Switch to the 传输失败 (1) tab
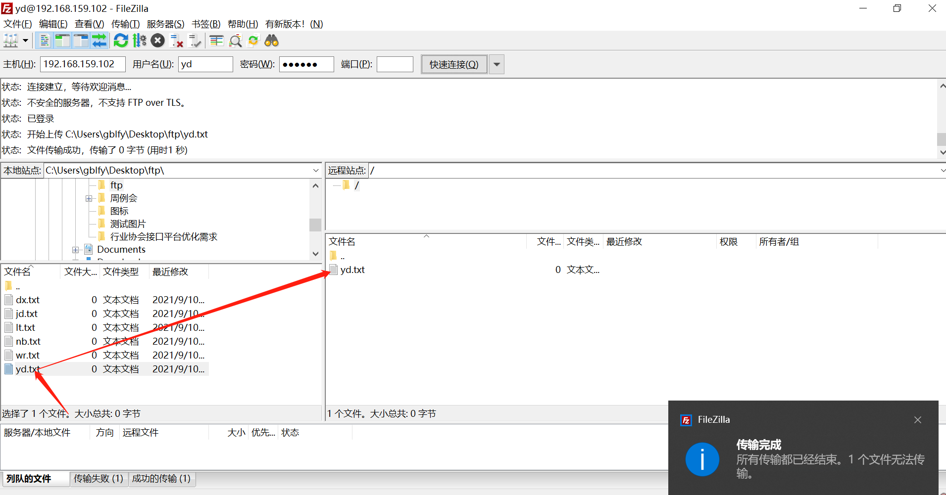 [x=99, y=479]
